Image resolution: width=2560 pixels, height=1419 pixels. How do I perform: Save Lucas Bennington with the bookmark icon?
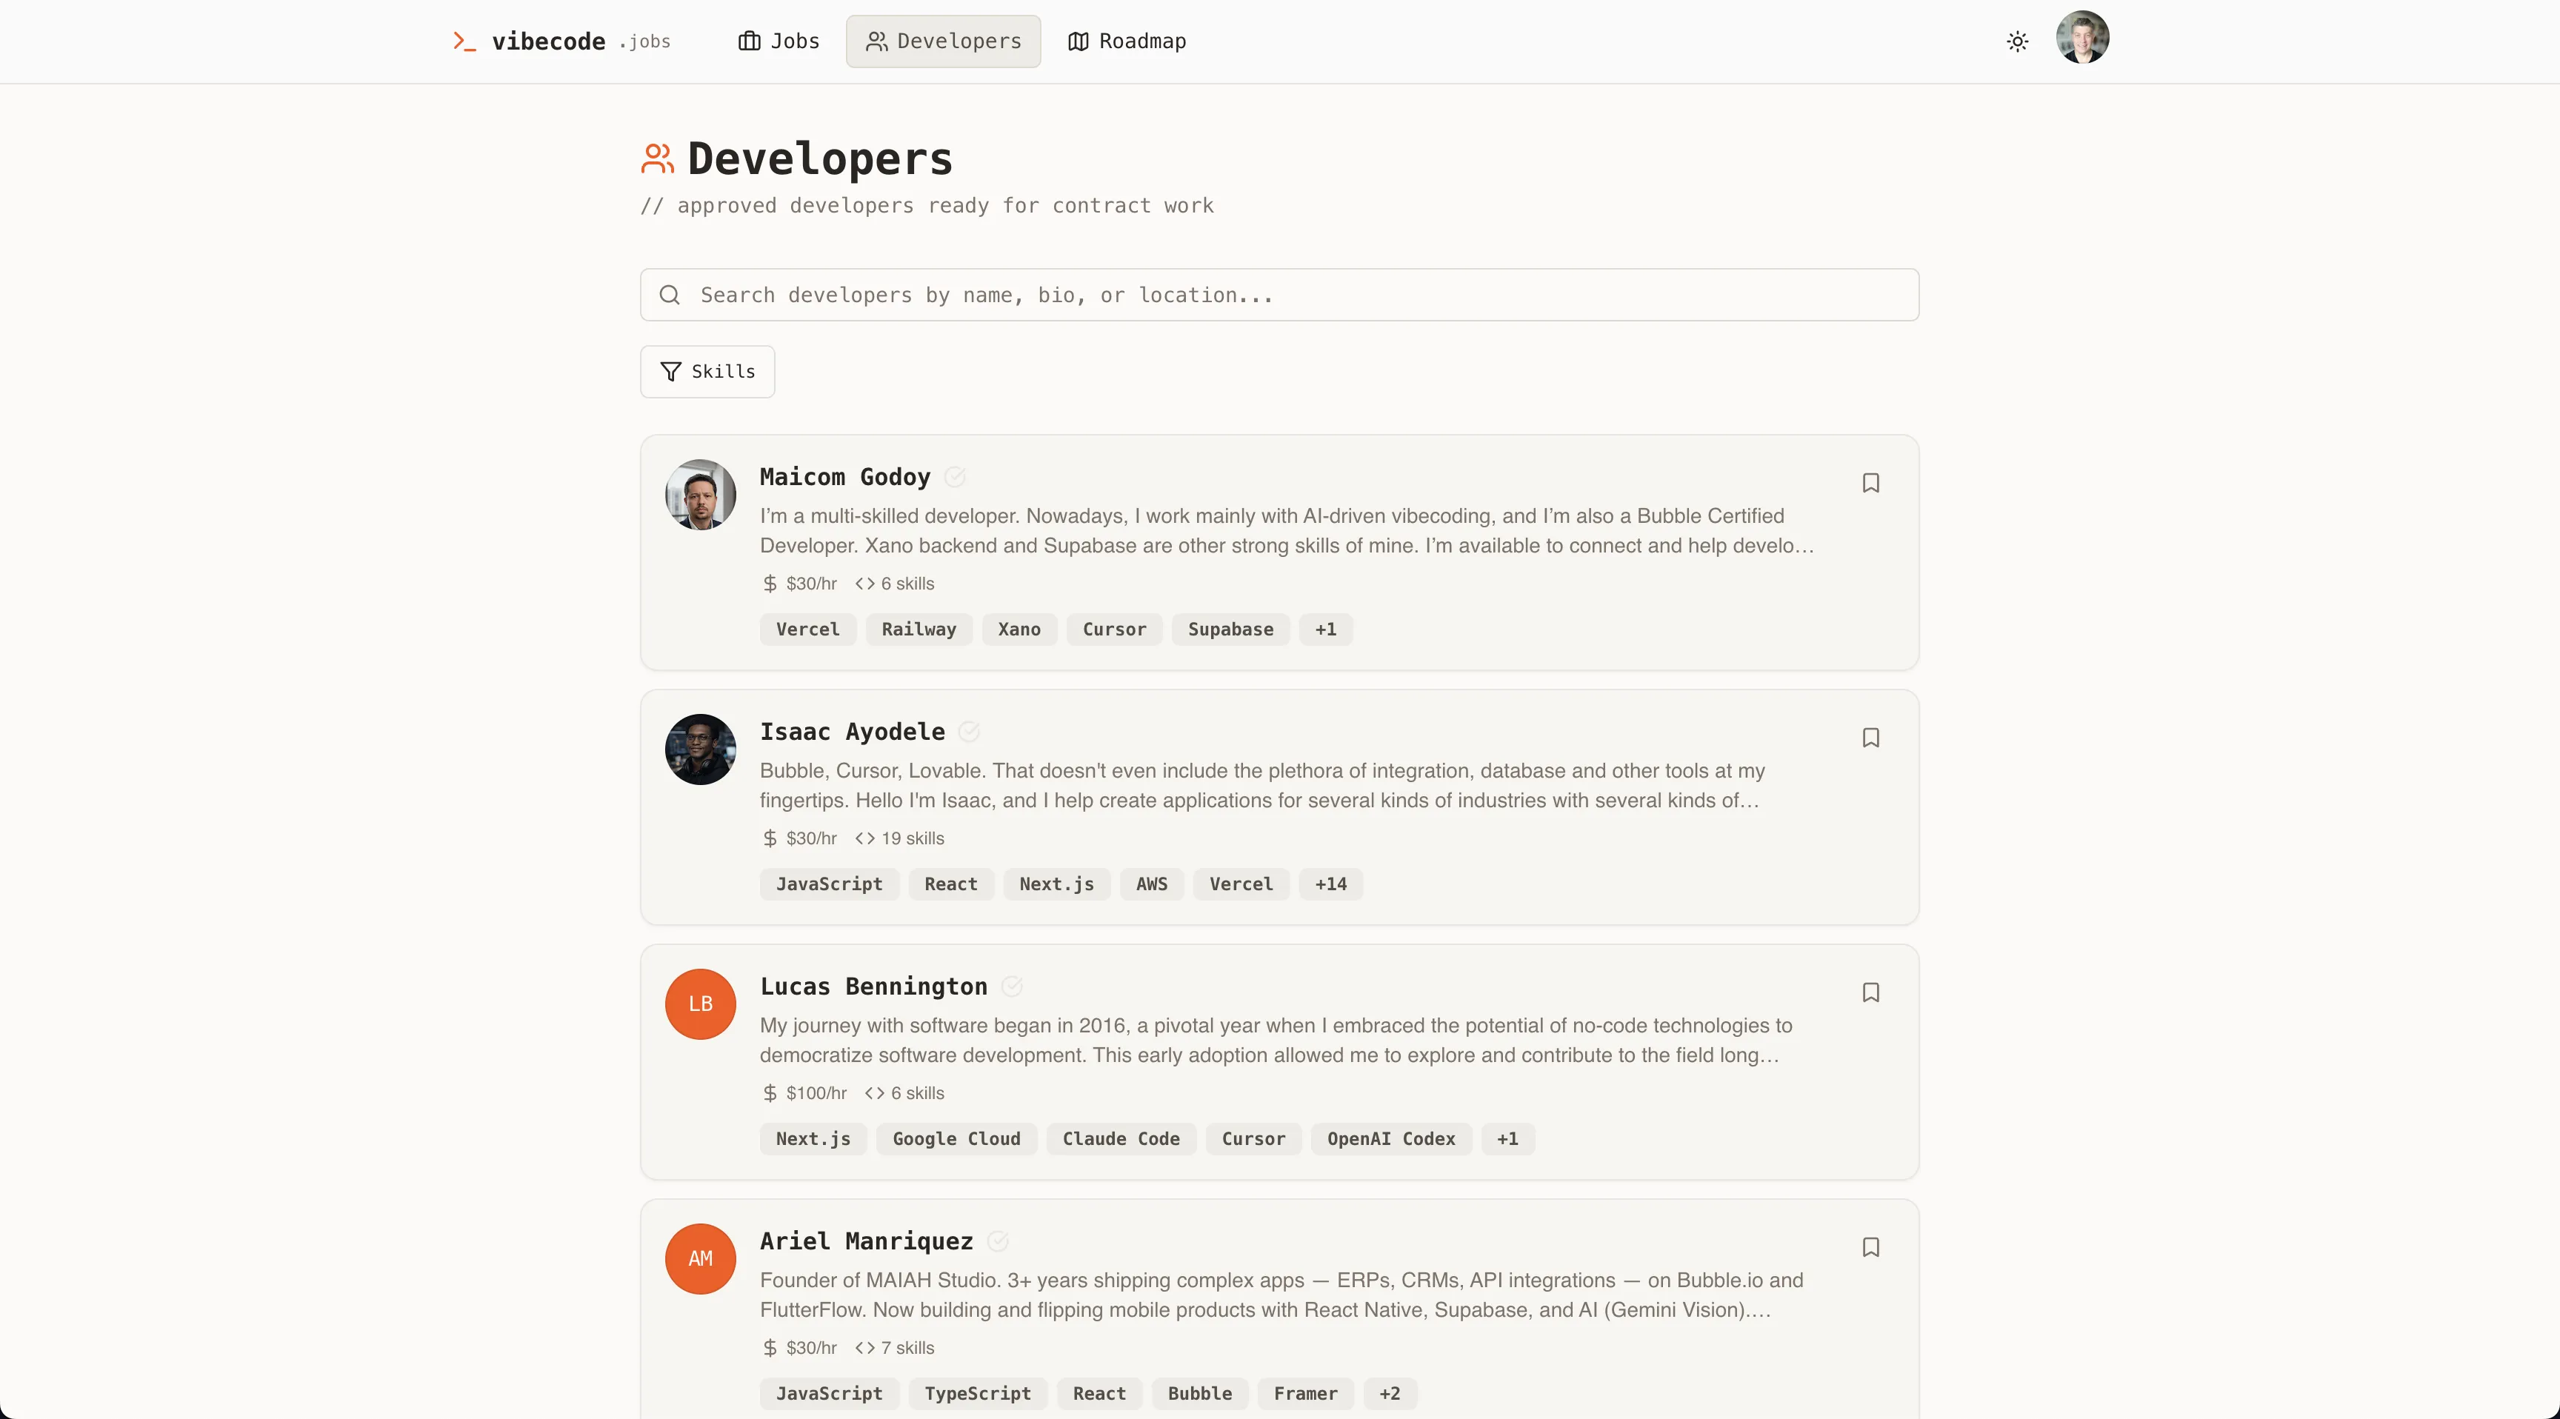pyautogui.click(x=1870, y=992)
